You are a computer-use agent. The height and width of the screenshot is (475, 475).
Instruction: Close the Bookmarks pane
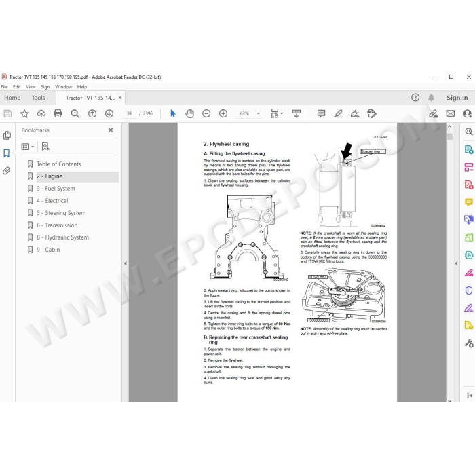click(x=111, y=130)
